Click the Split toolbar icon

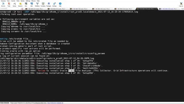coord(32,5)
